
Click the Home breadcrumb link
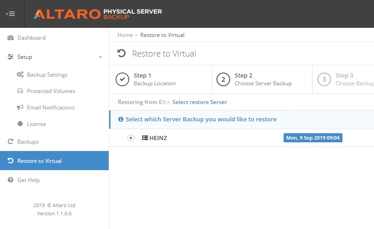[x=125, y=35]
